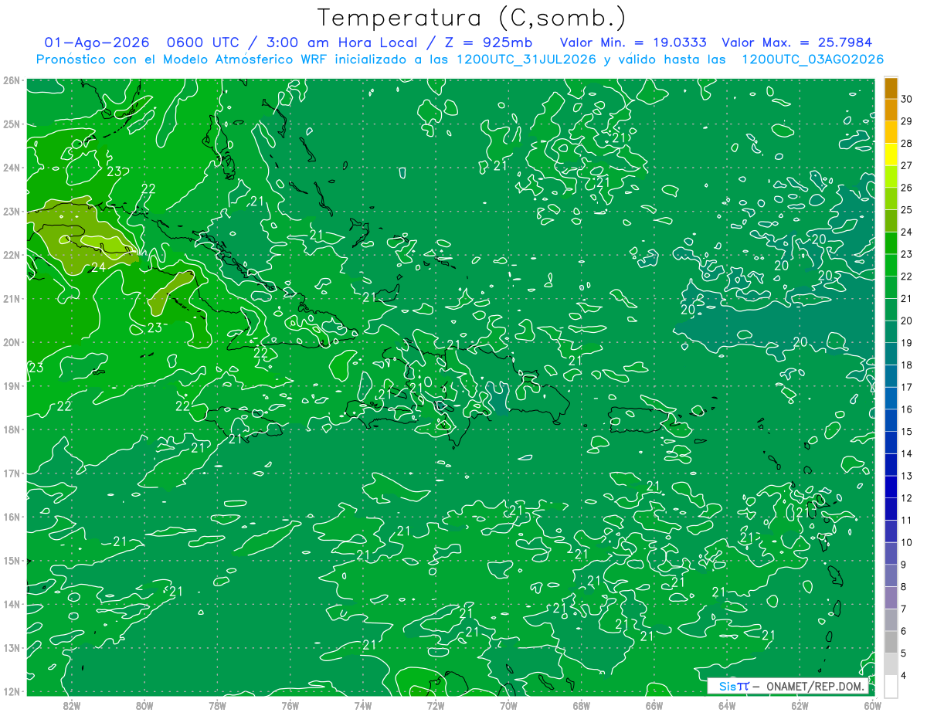Click the dark blue color bar segment between 12 and 13
Viewport: 927px width, 716px height.
pyautogui.click(x=891, y=487)
